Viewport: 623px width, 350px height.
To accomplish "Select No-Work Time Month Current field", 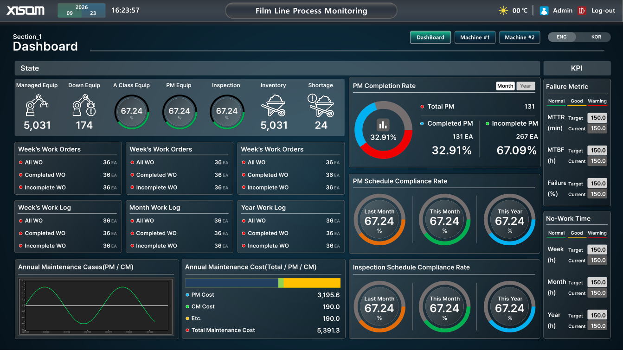I will 597,293.
